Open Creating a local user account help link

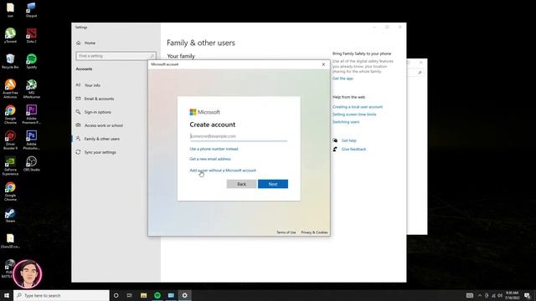point(358,107)
